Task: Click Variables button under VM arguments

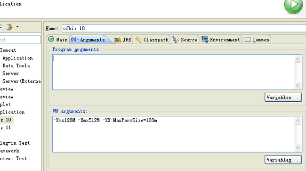Action: [x=283, y=160]
